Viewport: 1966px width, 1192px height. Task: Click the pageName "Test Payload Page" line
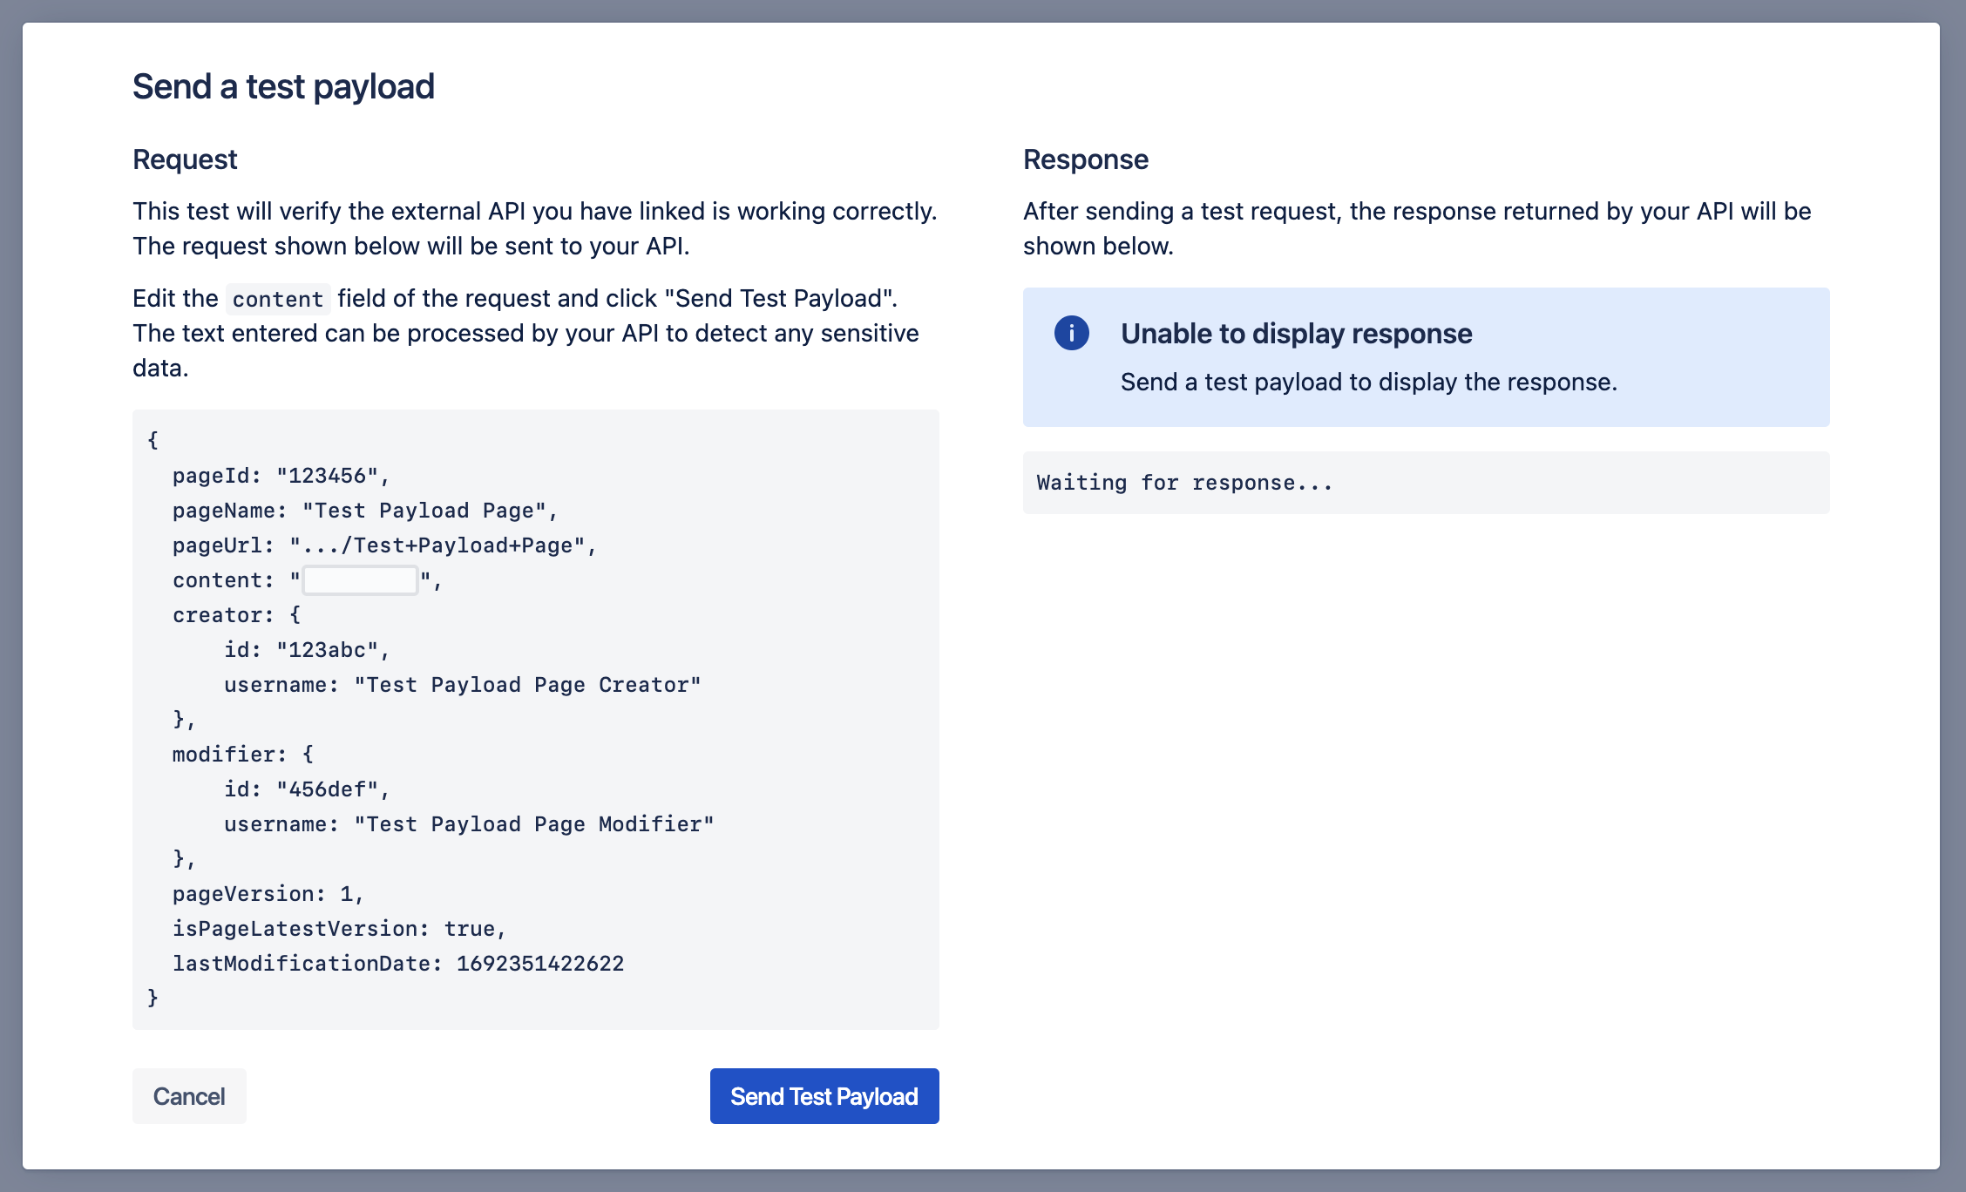click(364, 511)
